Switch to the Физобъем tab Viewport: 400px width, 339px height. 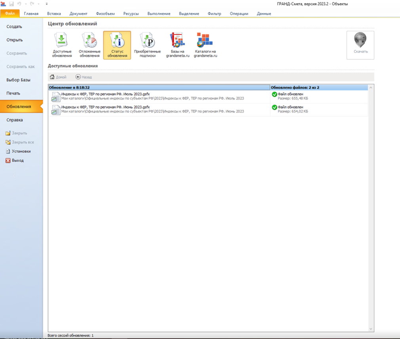click(105, 13)
